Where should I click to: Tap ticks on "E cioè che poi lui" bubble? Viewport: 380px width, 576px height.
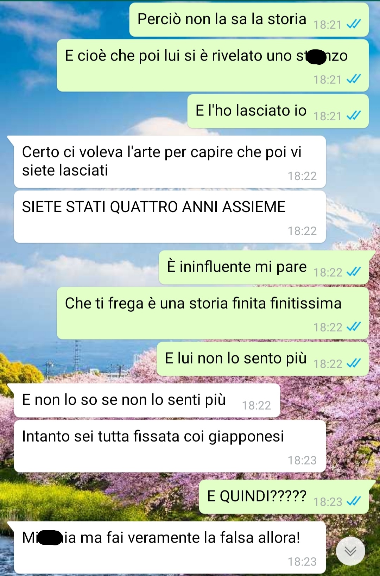[354, 79]
